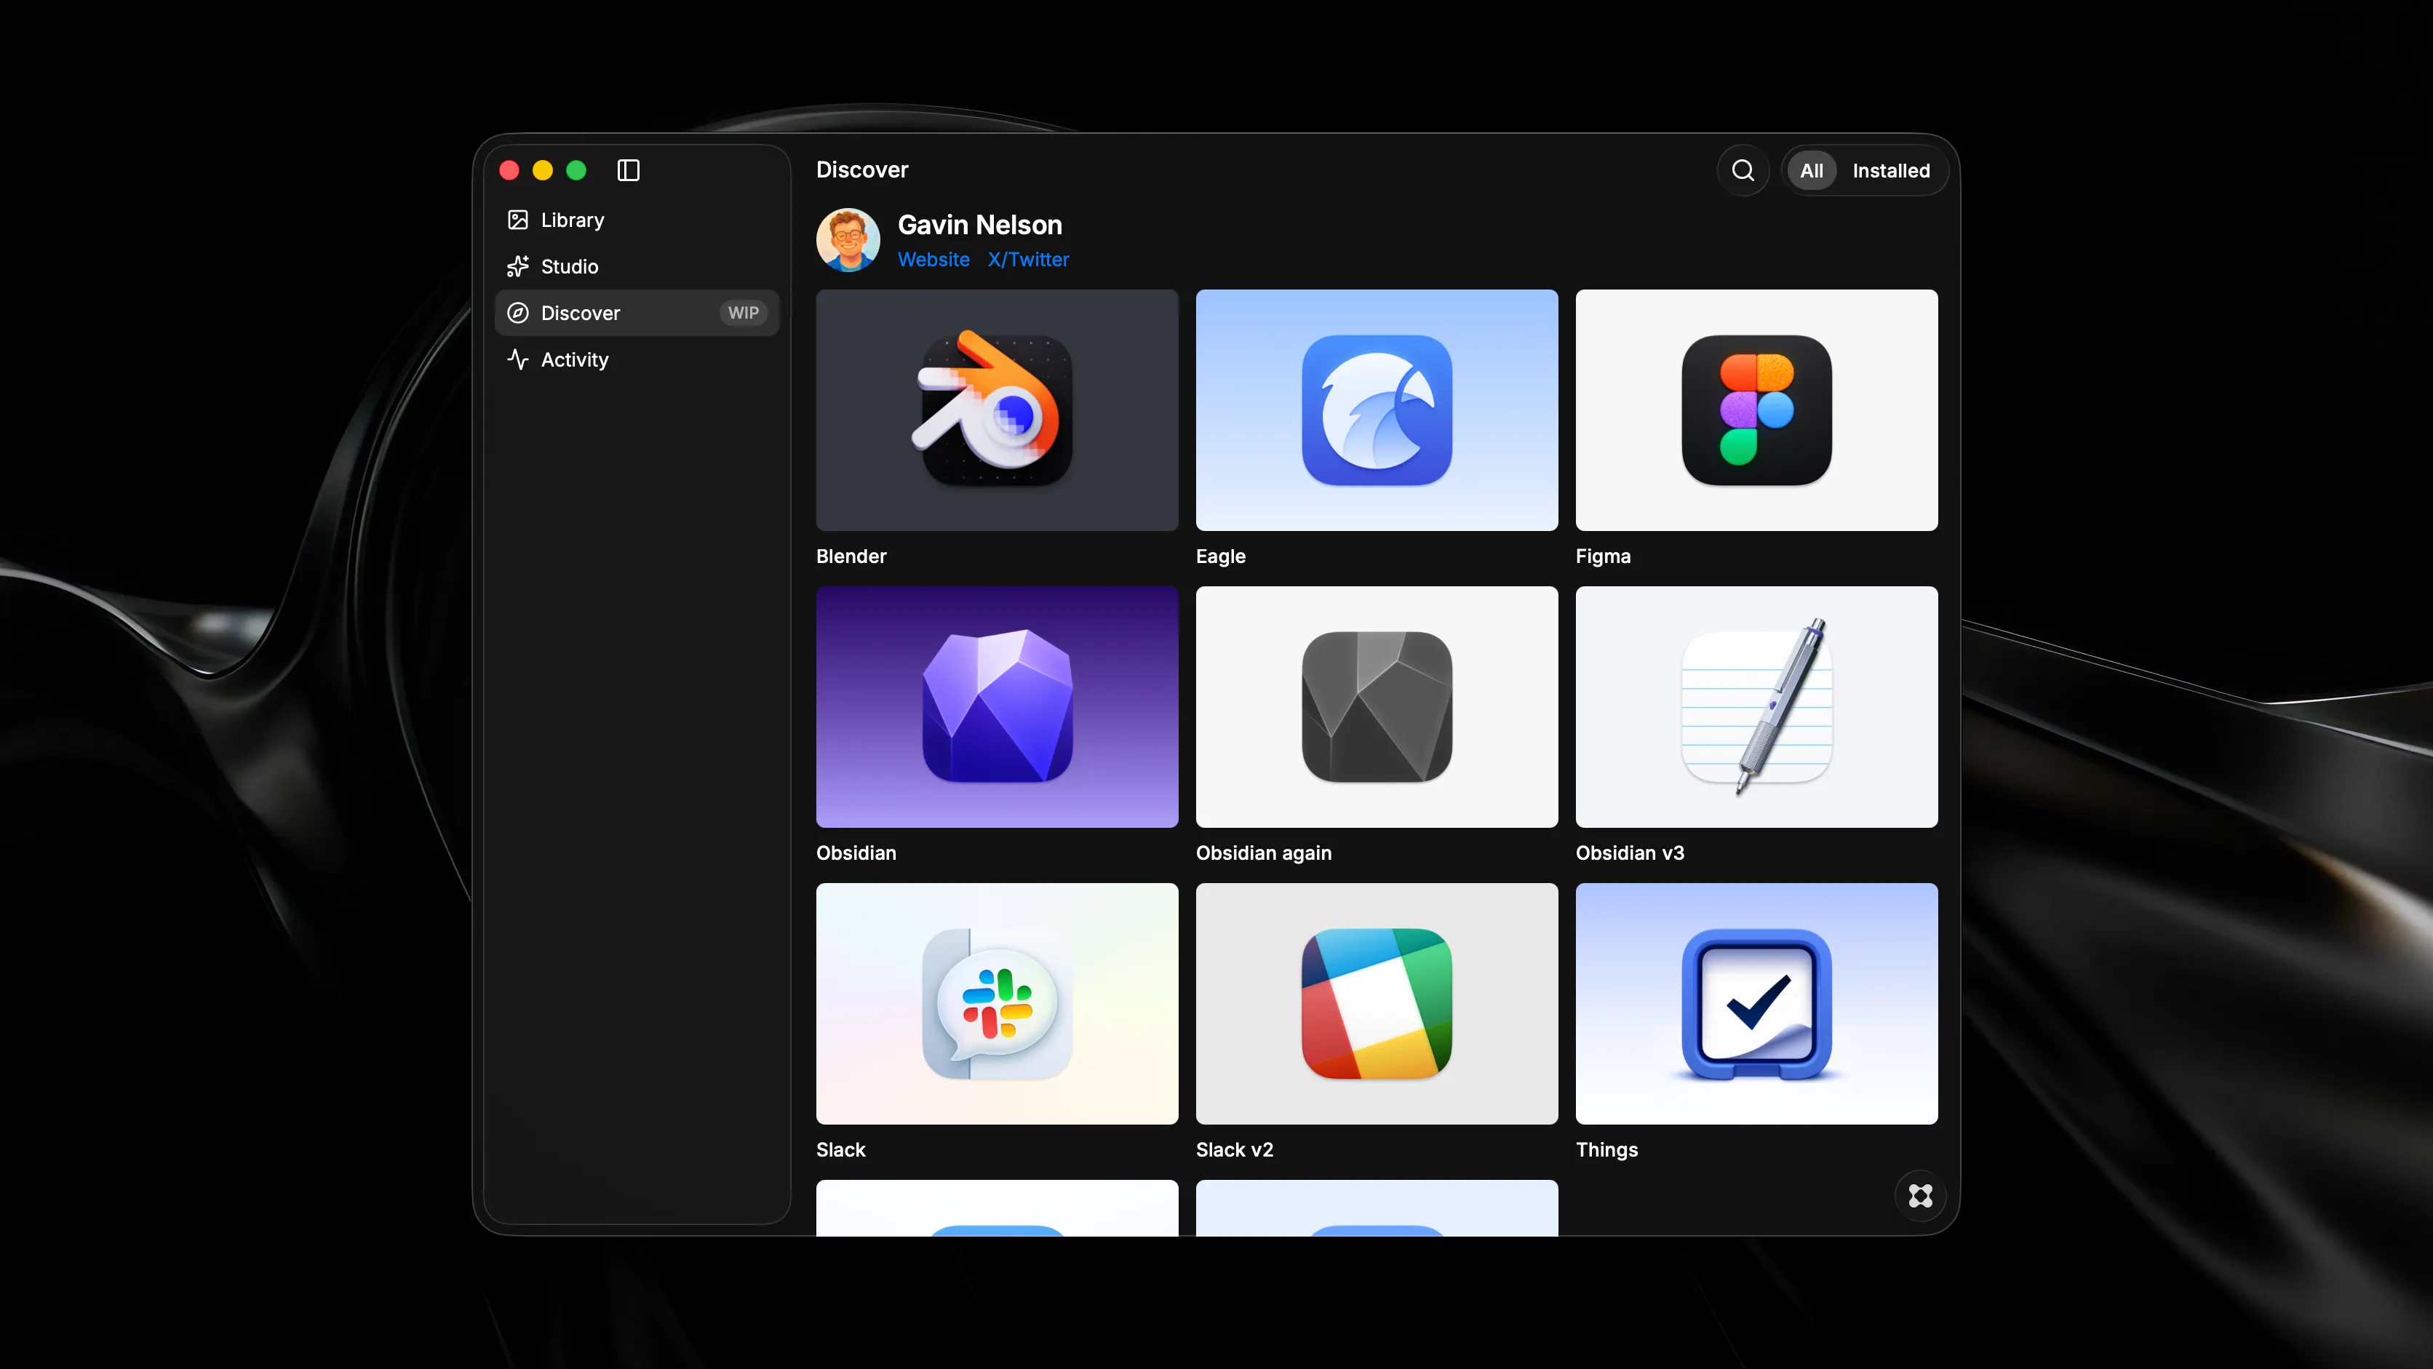Select the gray Obsidian again card

pos(1376,706)
